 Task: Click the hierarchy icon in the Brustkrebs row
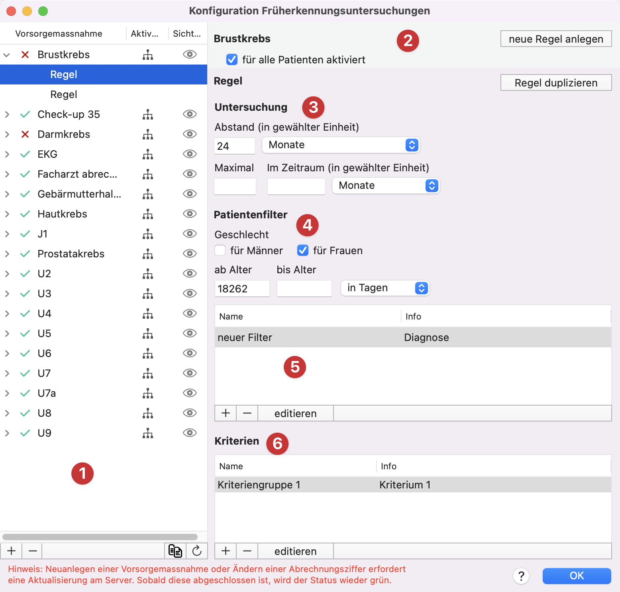[x=148, y=55]
